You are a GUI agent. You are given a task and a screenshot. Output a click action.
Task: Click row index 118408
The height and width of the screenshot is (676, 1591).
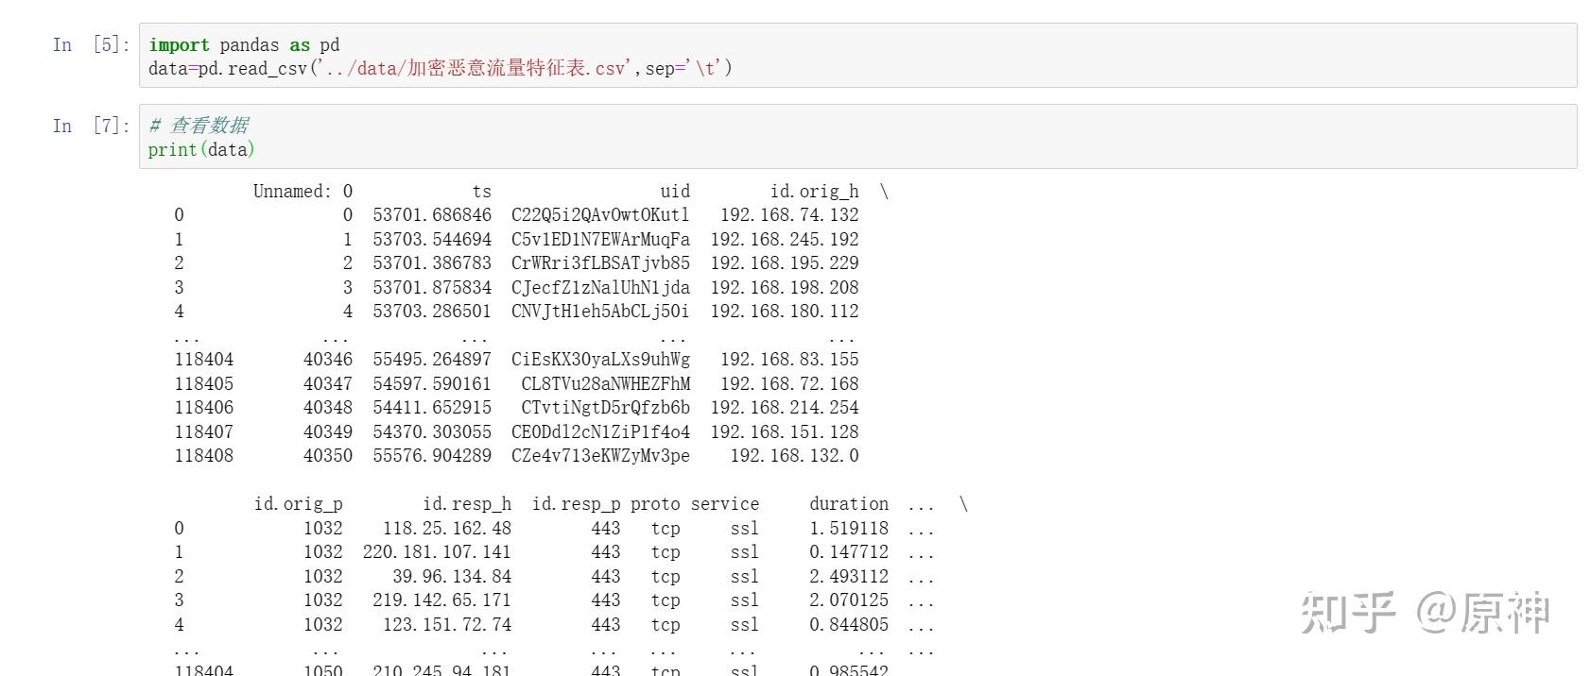tap(203, 456)
